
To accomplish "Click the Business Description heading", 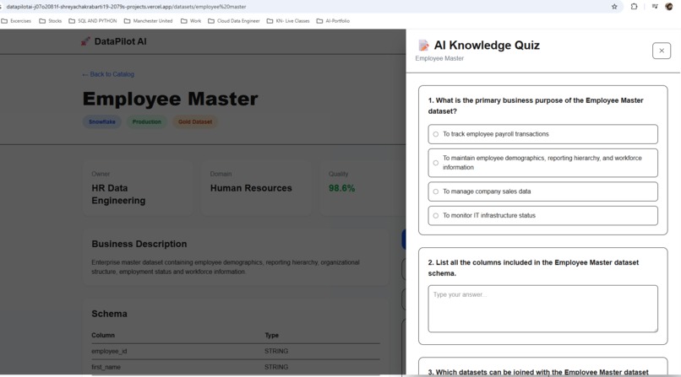I will (x=139, y=244).
